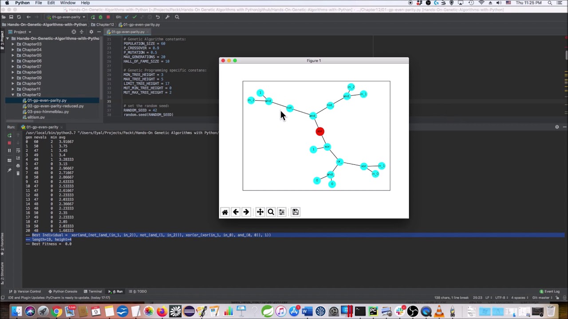568x319 pixels.
Task: Click the forward arrow in Figure 1 toolbar
Action: pos(246,212)
